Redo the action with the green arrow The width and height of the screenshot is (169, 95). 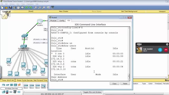(31, 8)
